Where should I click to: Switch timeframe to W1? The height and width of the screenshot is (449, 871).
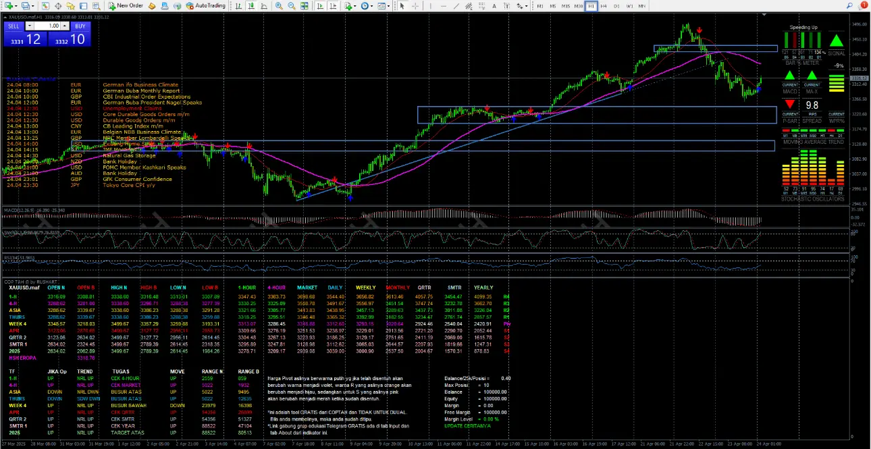629,5
